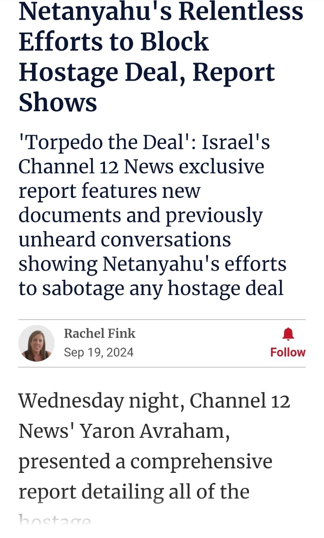Click the red notification bell icon
324x538 pixels.
tap(288, 334)
